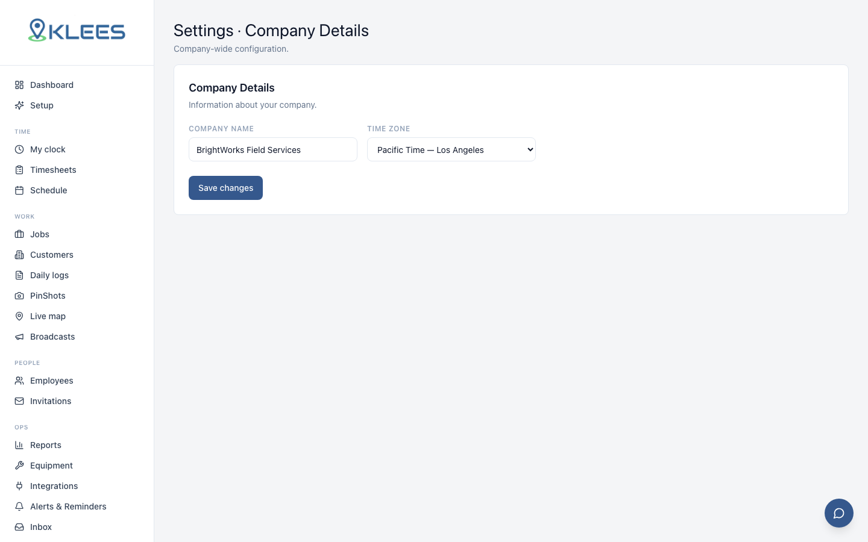Click the Company Name input field
868x542 pixels.
coord(273,149)
